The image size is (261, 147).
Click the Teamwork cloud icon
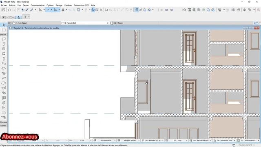tap(208, 10)
